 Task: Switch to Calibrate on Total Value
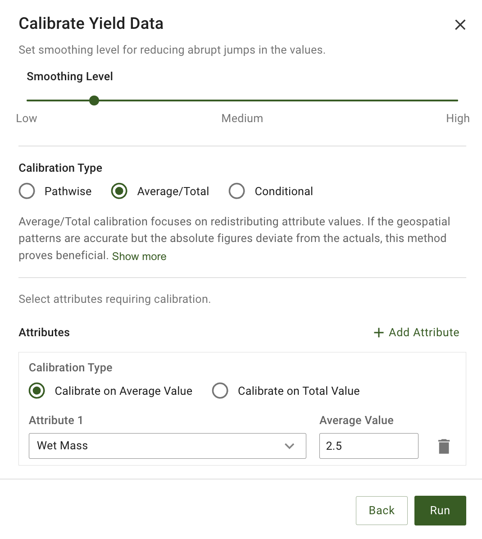[220, 391]
